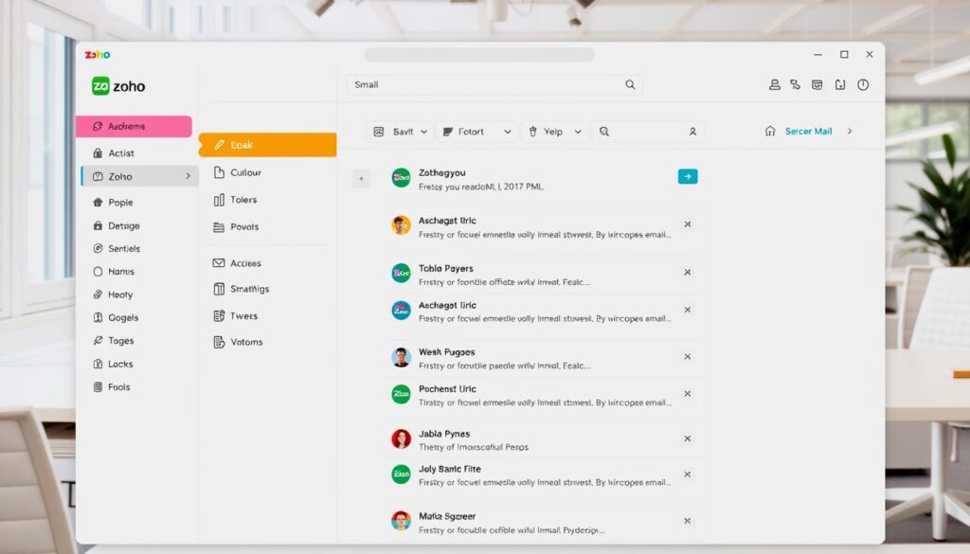
Task: Click the address bar at window top
Action: [x=479, y=55]
